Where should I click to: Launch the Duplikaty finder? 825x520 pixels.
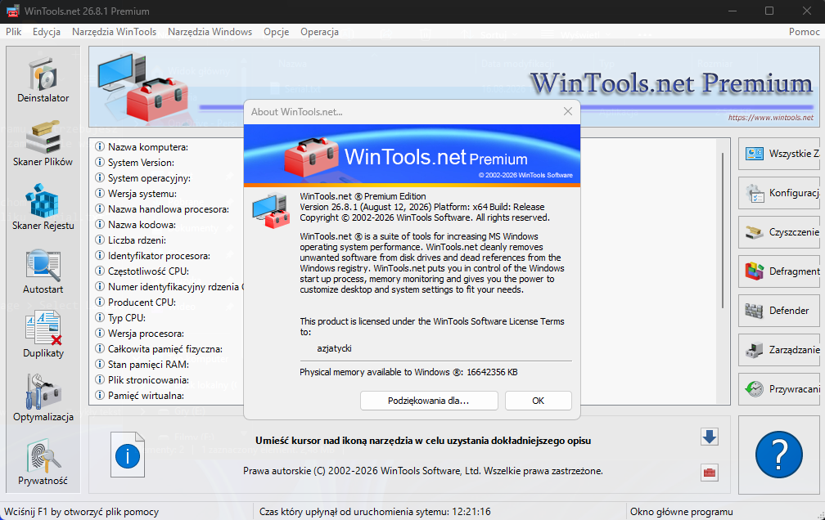(x=43, y=334)
